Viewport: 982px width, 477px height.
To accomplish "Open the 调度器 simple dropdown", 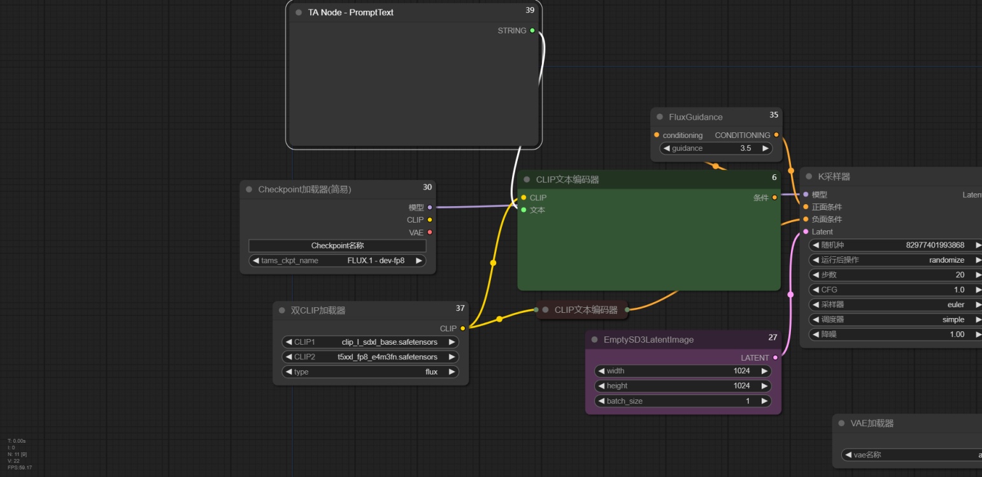I will coord(896,319).
